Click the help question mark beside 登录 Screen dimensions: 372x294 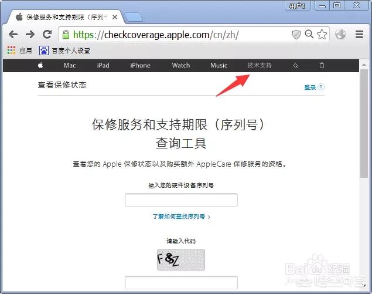tap(321, 87)
